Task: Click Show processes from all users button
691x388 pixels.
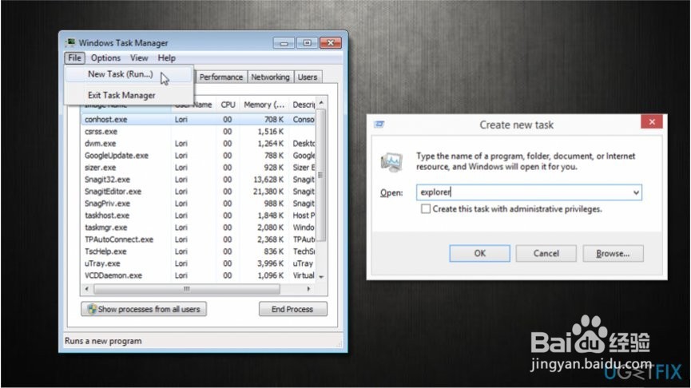Action: coord(144,309)
